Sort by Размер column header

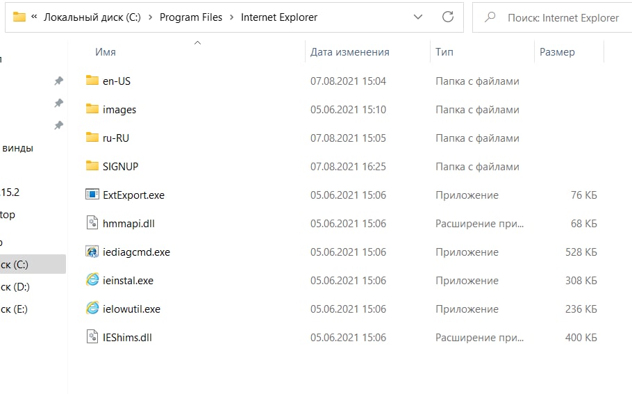tap(557, 52)
